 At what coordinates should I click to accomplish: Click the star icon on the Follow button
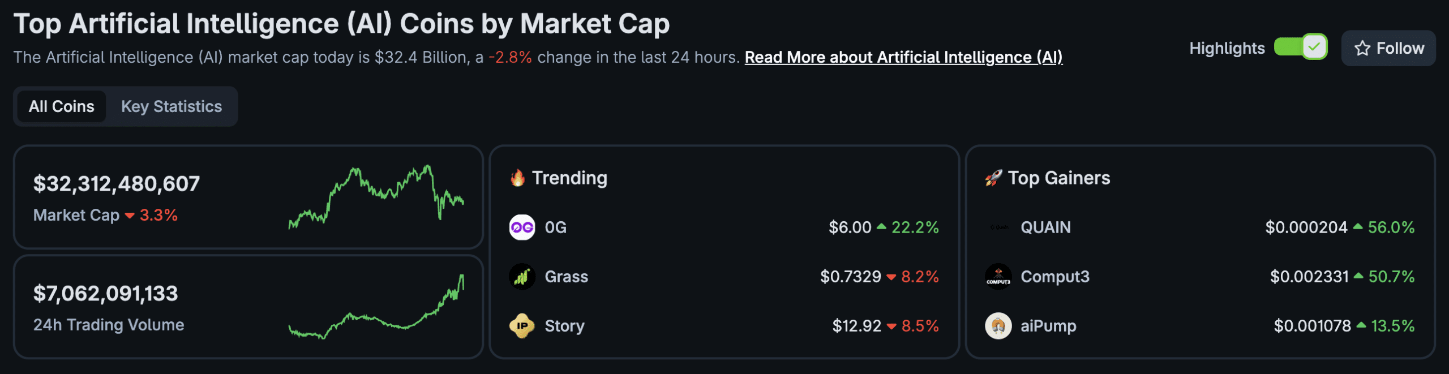tap(1362, 48)
